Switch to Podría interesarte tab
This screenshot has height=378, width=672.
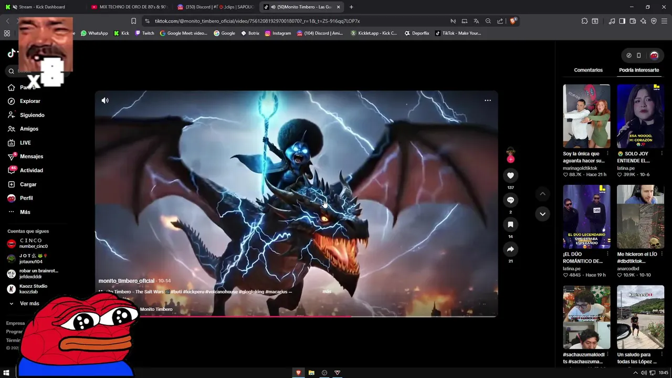coord(639,70)
